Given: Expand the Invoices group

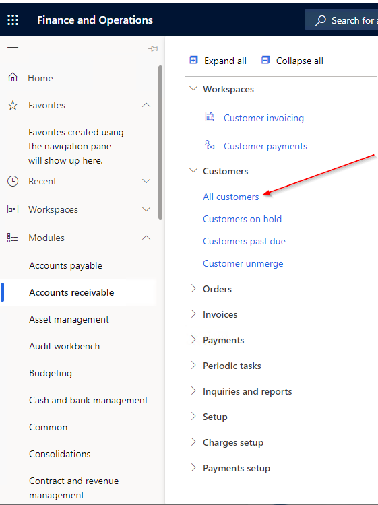Looking at the screenshot, I should click(193, 314).
